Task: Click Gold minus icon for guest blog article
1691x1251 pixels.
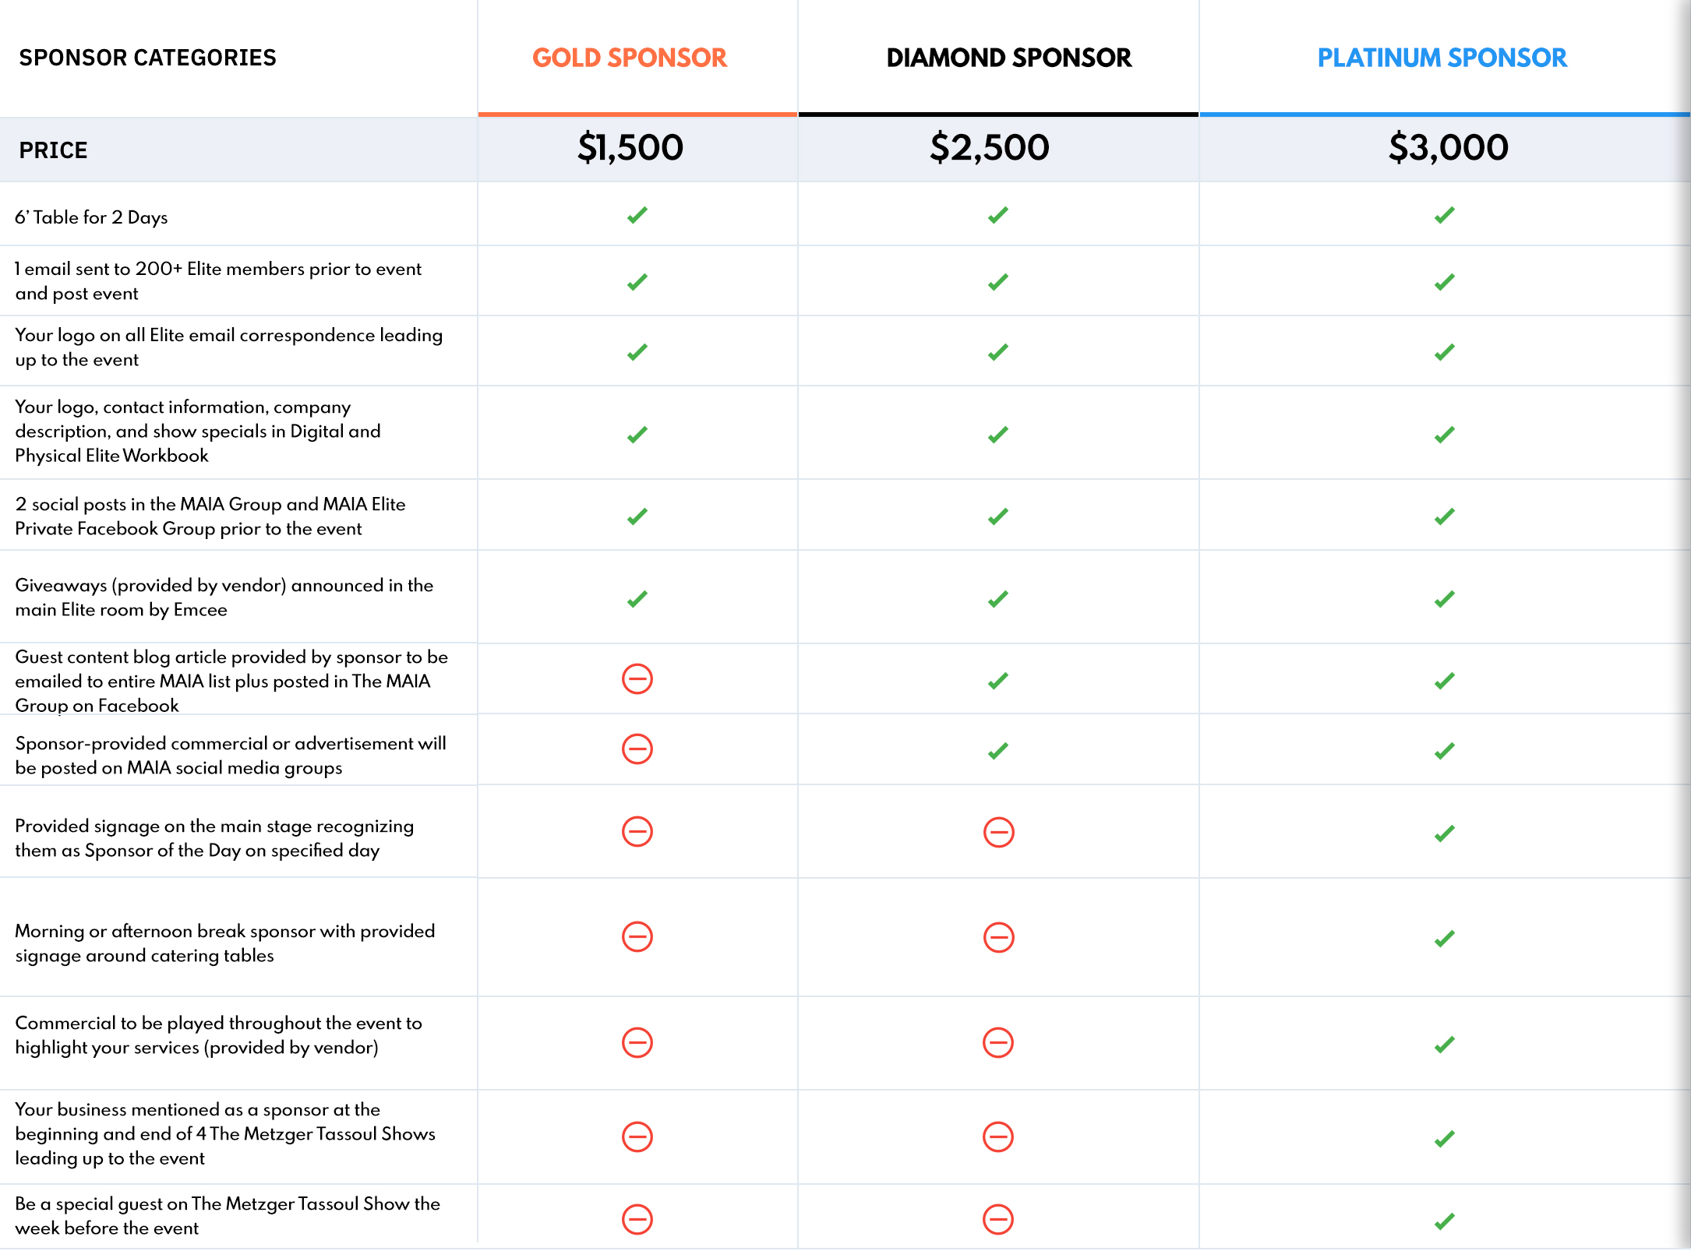Action: coord(637,678)
